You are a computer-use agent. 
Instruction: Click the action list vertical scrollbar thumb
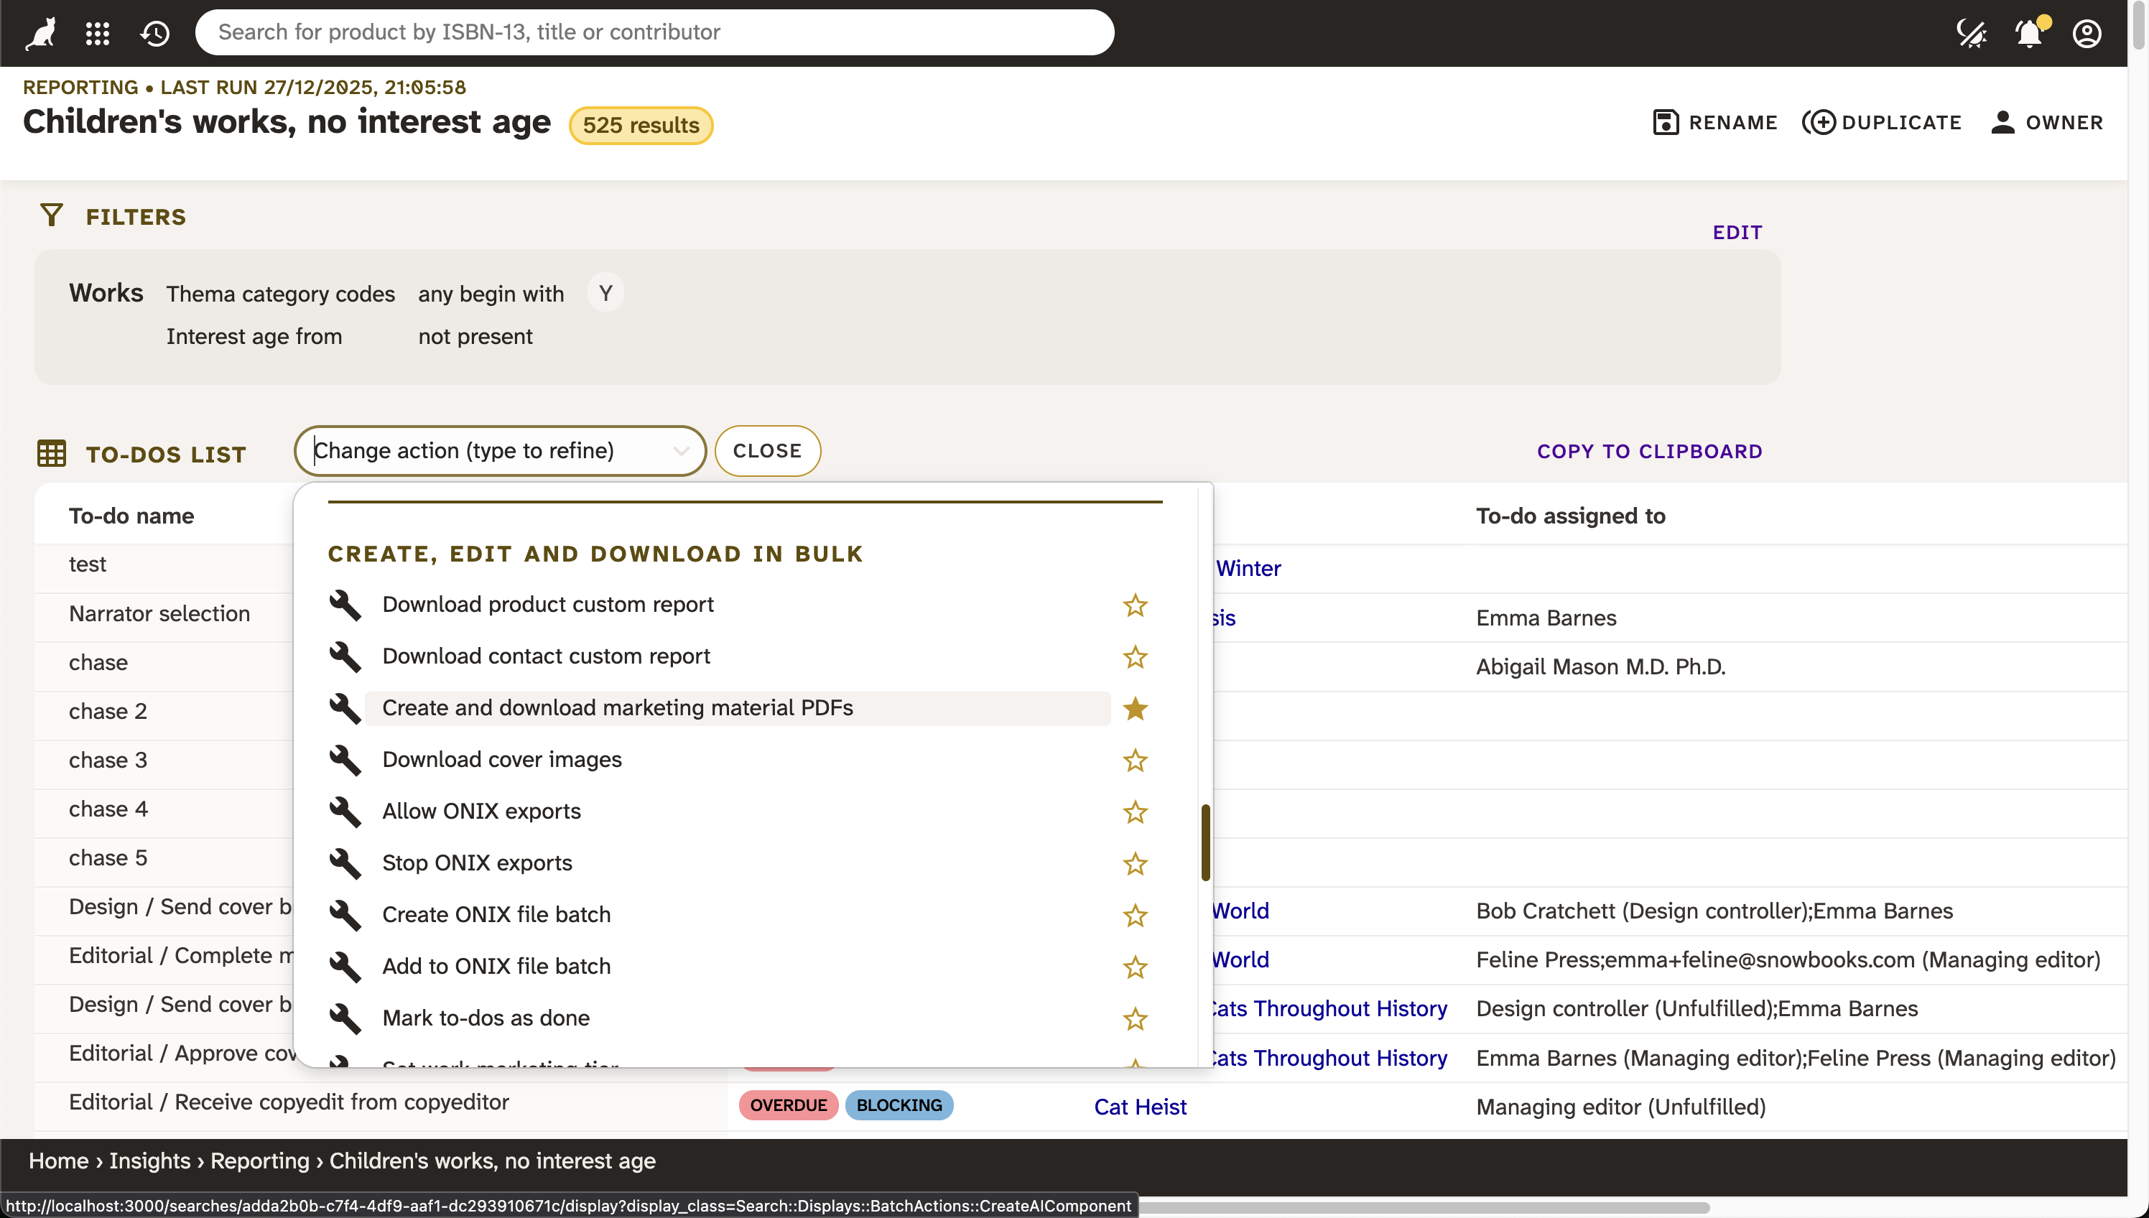pos(1205,842)
